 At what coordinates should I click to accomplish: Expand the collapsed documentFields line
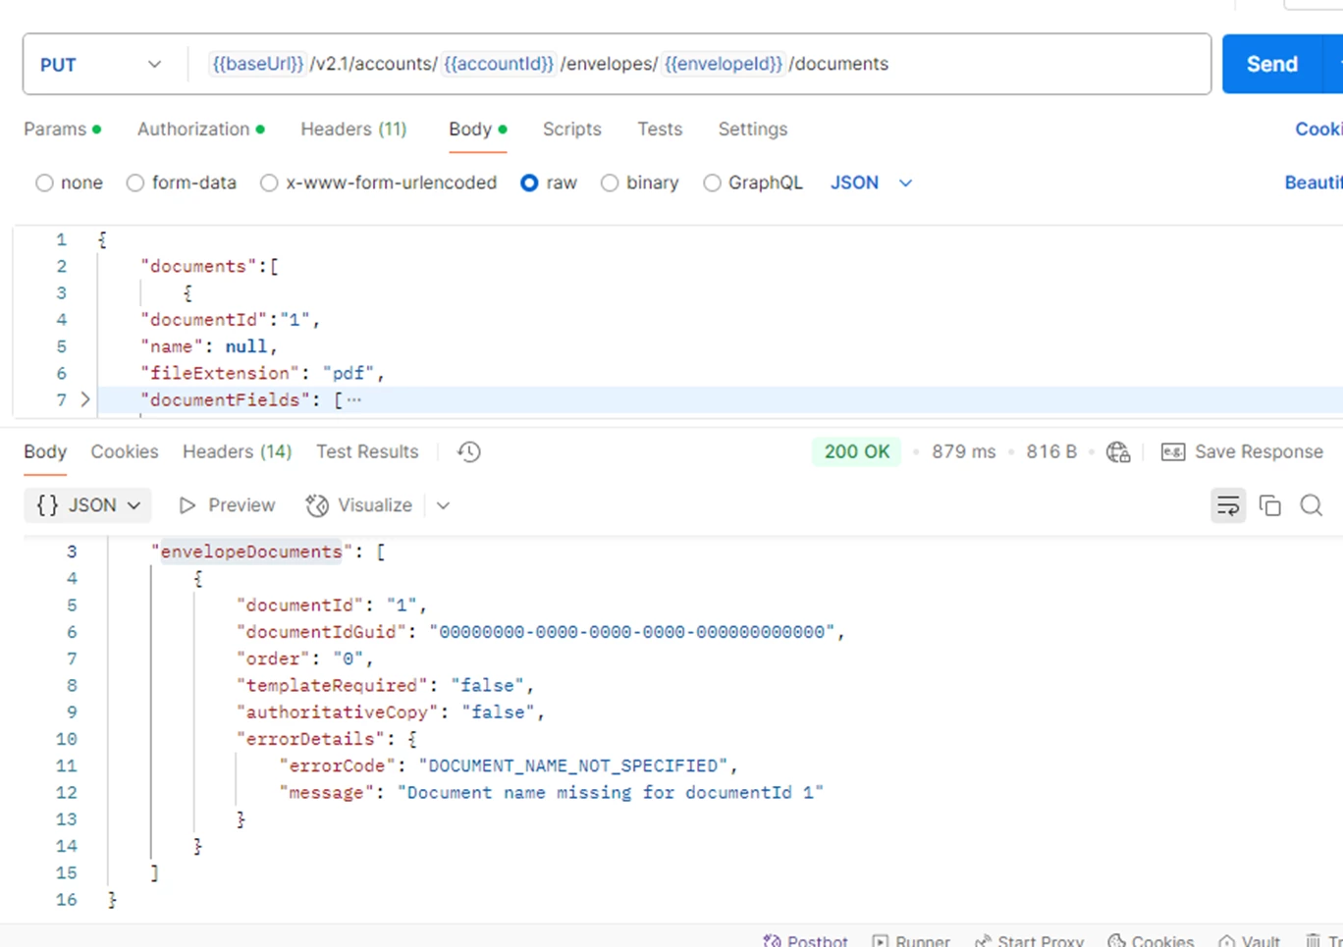85,399
